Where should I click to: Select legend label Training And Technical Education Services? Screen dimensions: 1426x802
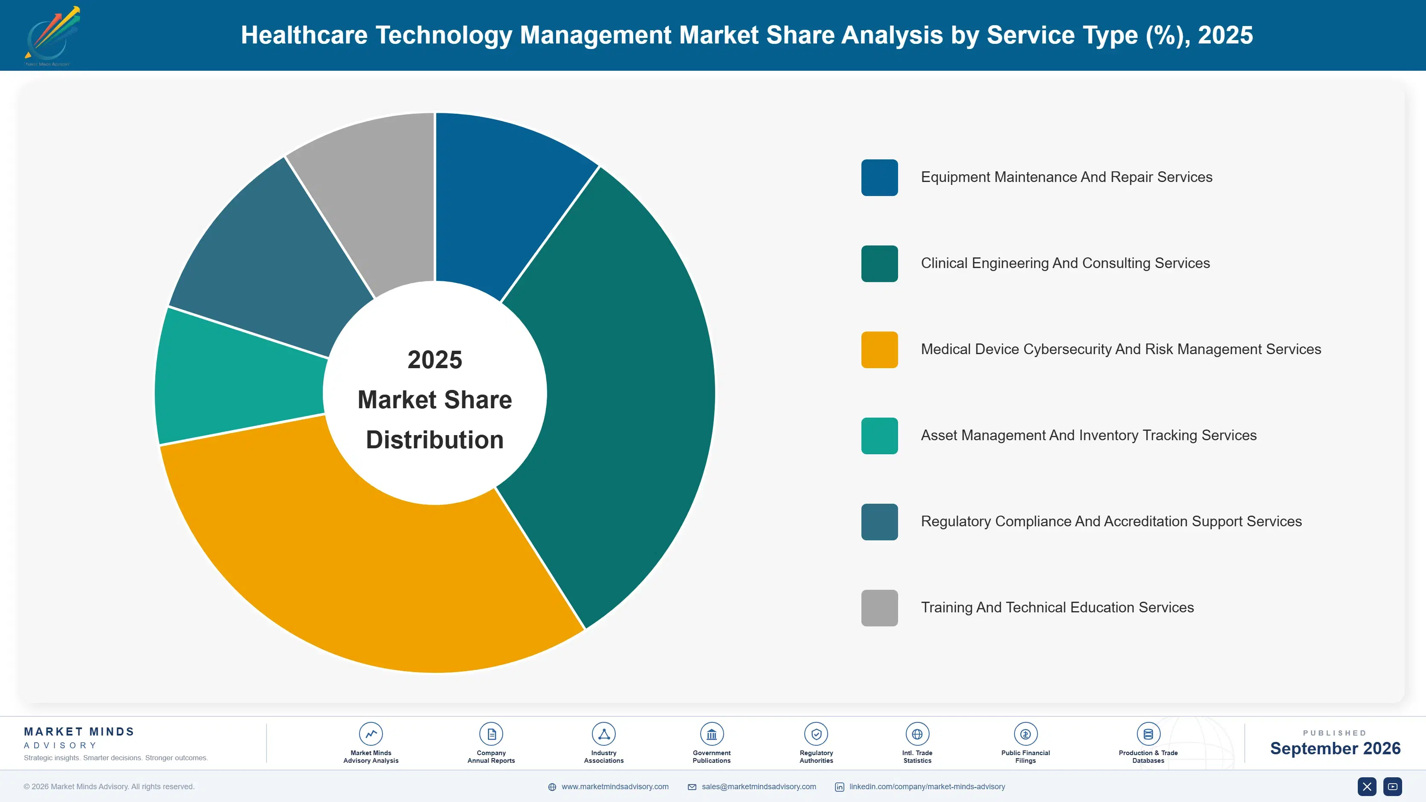[1057, 607]
